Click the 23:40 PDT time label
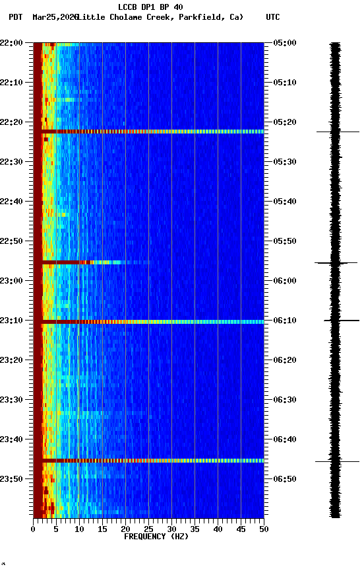Screen dimensions: 364x571 pos(11,439)
